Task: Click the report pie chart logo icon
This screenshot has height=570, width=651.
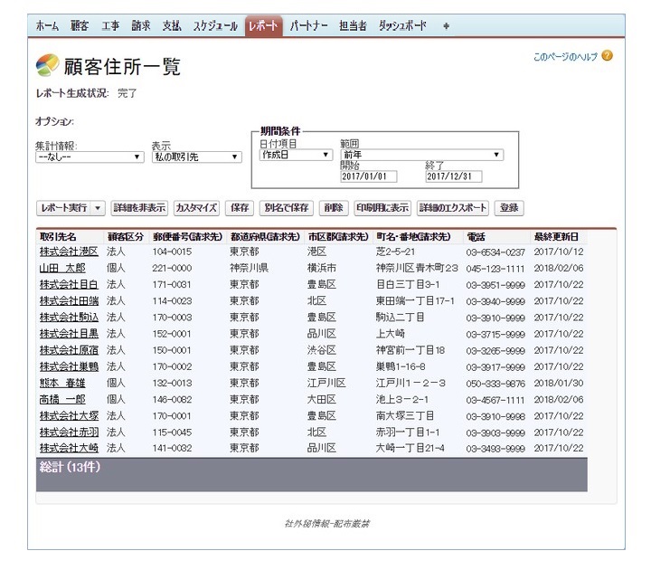Action: click(47, 65)
